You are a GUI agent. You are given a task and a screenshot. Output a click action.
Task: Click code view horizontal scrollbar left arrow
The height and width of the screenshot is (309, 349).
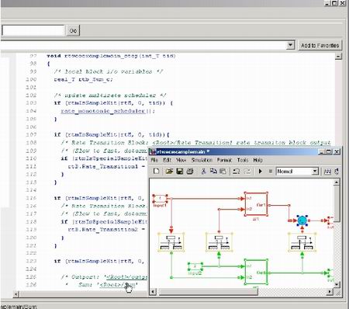click(16, 294)
